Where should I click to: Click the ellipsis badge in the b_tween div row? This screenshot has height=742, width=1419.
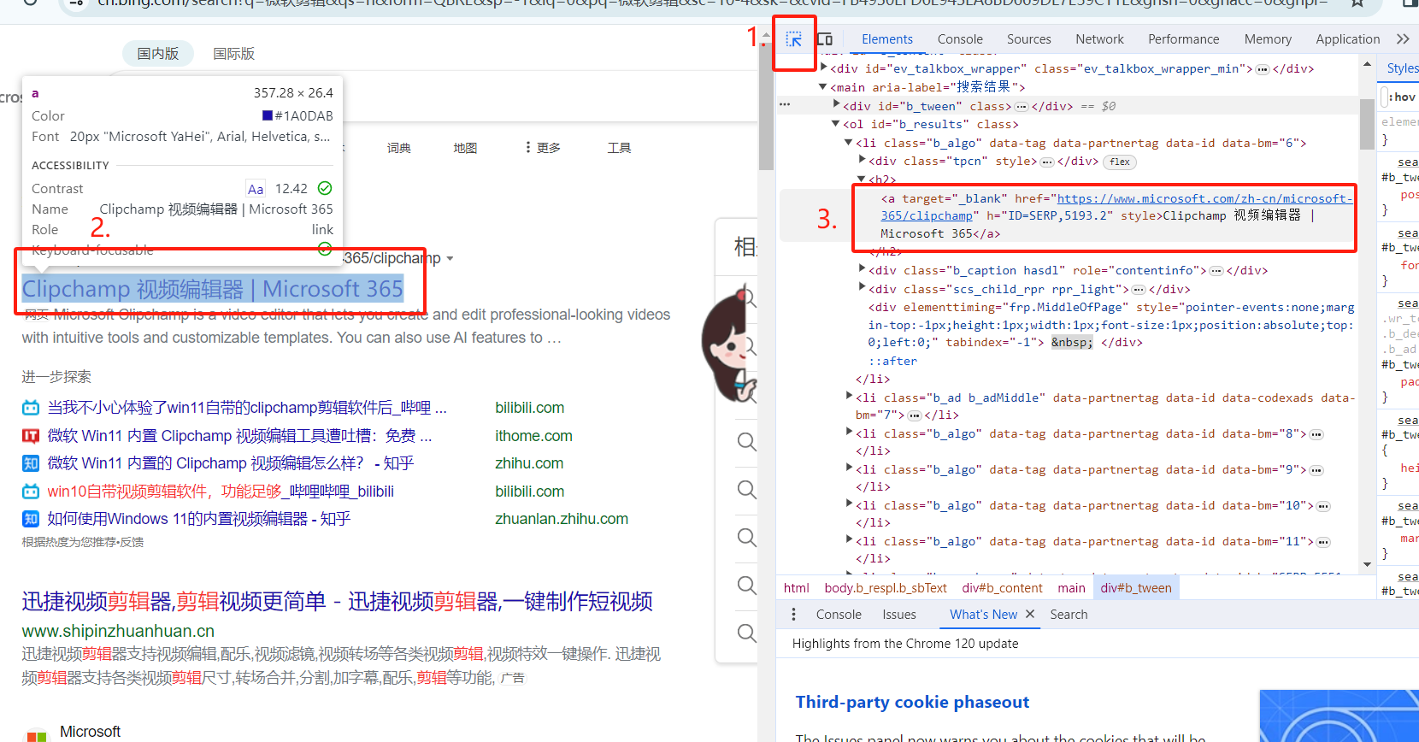click(x=1022, y=107)
